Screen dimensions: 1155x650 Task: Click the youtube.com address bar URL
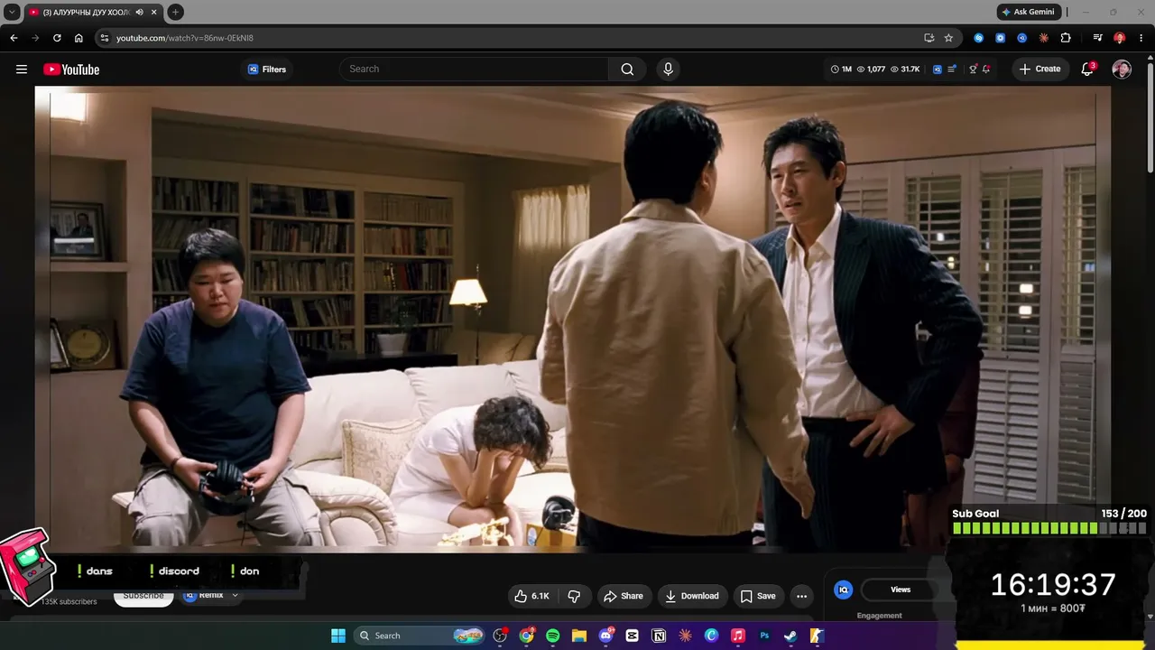185,38
